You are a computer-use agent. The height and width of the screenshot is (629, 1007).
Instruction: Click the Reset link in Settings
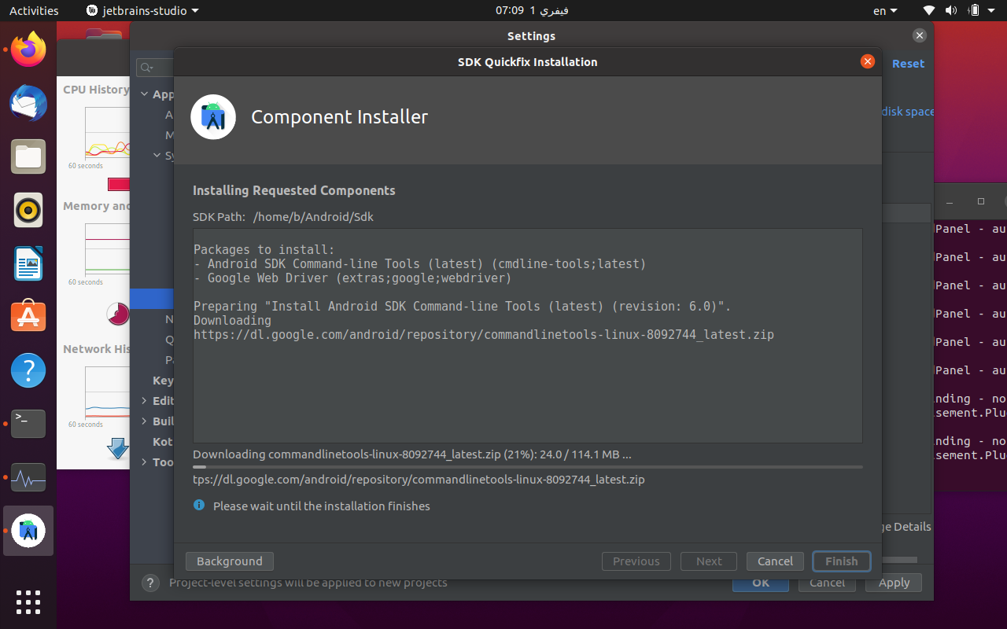tap(908, 64)
